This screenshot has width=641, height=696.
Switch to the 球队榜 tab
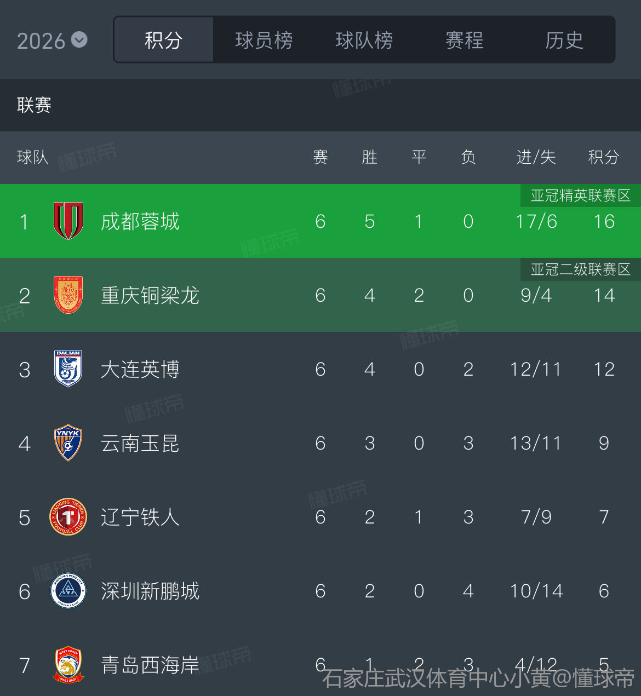tap(364, 40)
